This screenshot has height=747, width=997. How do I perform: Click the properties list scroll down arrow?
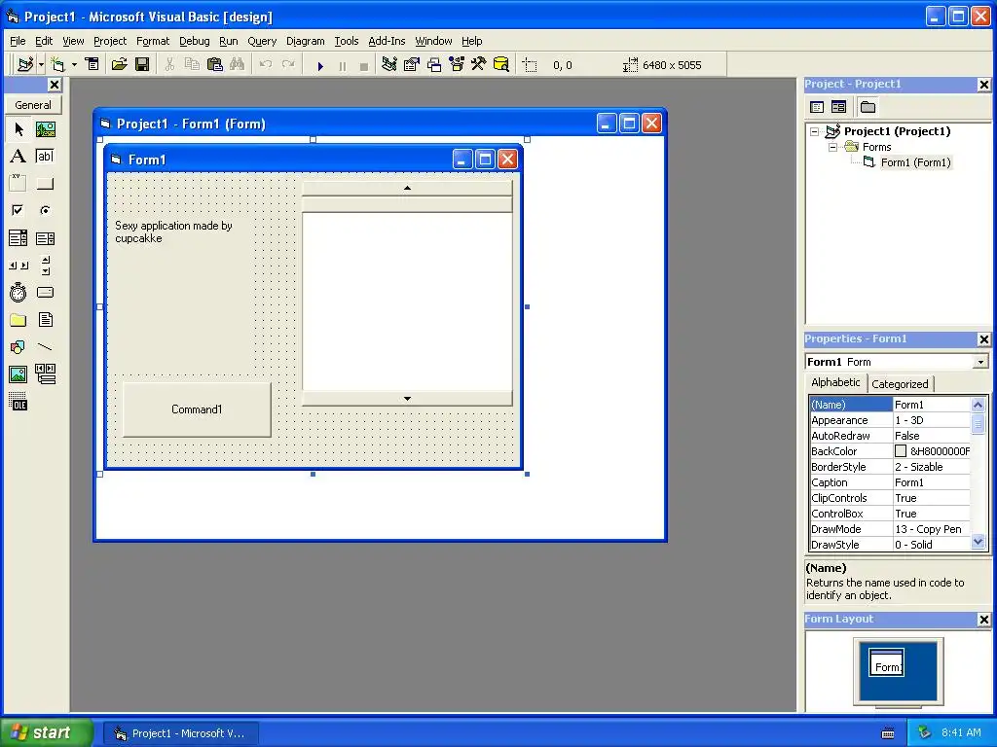(978, 542)
